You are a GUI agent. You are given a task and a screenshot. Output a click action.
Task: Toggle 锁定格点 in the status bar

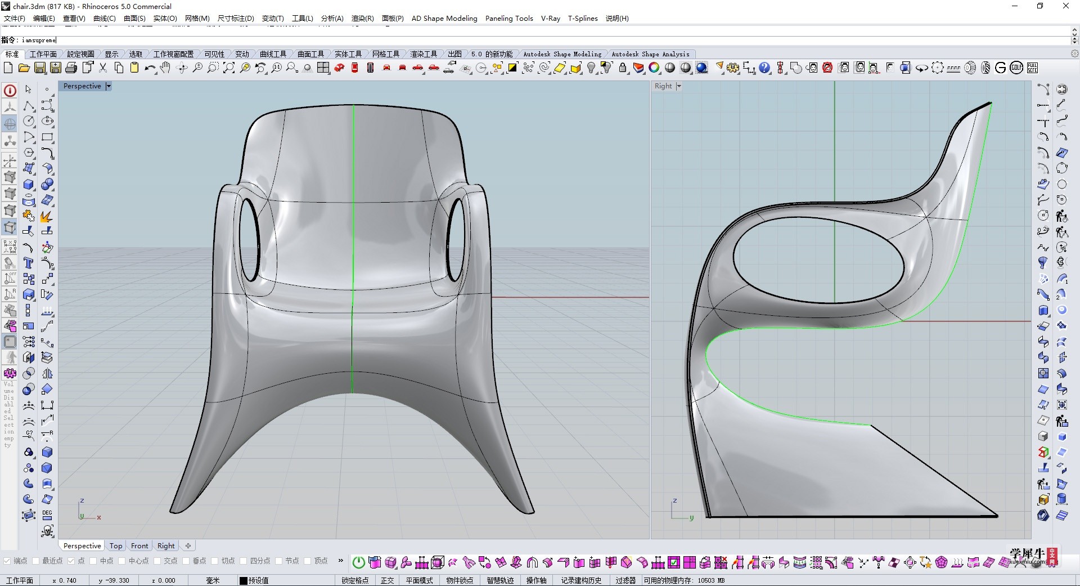click(355, 580)
